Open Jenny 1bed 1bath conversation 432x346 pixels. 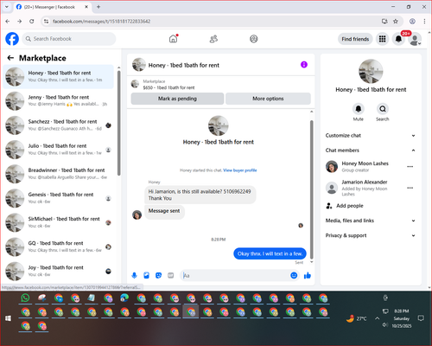point(59,101)
